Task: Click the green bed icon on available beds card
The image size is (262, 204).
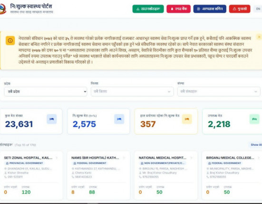Action: 254,119
